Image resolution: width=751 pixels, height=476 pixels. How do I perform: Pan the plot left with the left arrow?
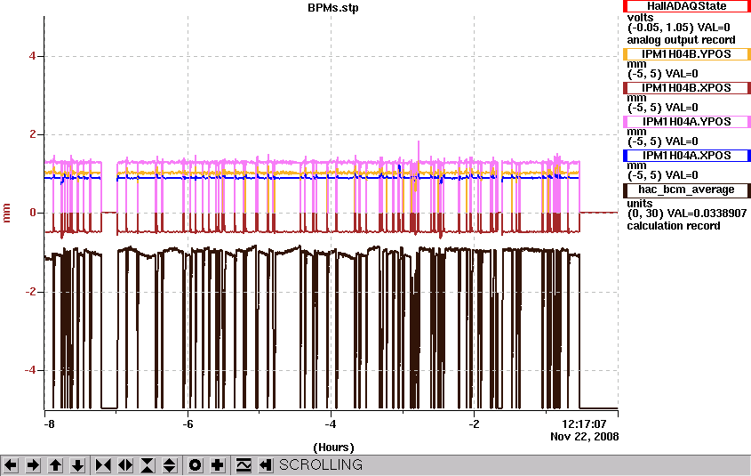point(11,465)
